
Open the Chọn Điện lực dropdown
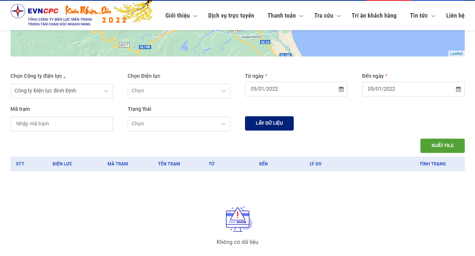coord(179,91)
